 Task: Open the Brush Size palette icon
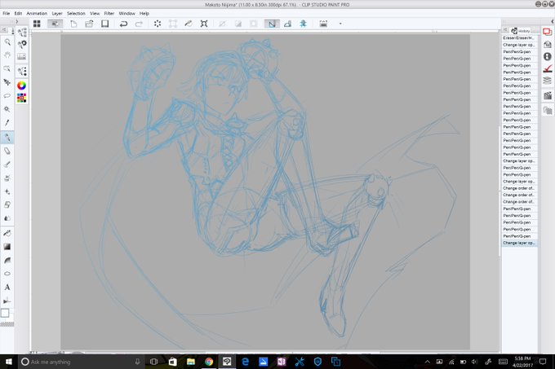[22, 56]
